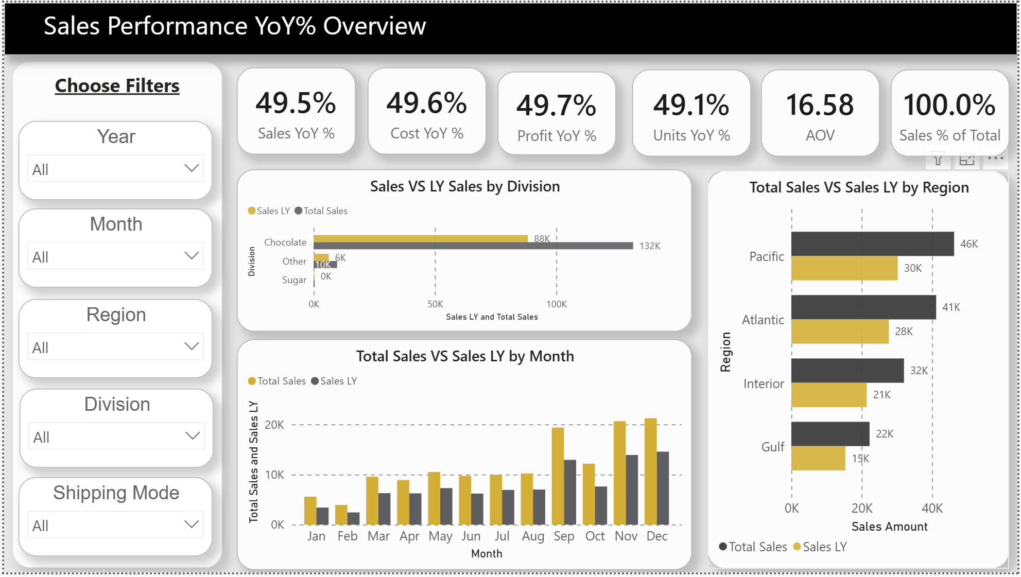1021x577 pixels.
Task: Expand the Shipping Mode dropdown
Action: pos(191,524)
